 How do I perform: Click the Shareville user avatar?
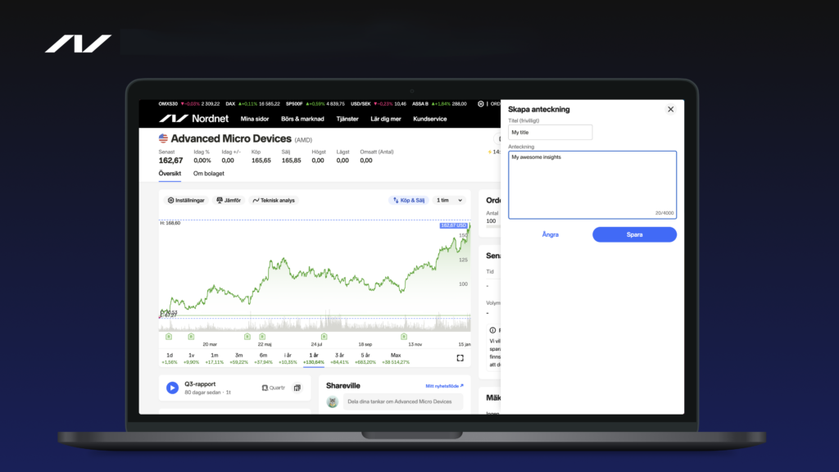333,402
